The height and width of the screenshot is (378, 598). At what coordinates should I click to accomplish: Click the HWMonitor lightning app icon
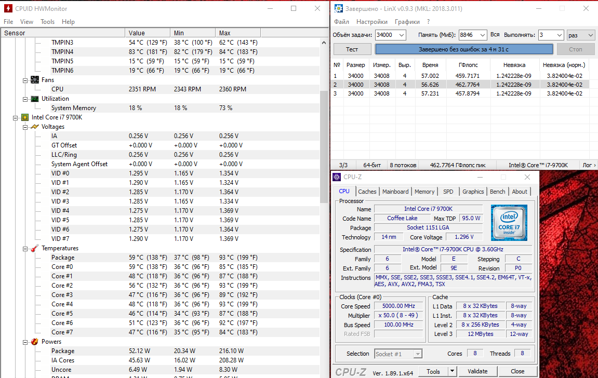click(8, 8)
